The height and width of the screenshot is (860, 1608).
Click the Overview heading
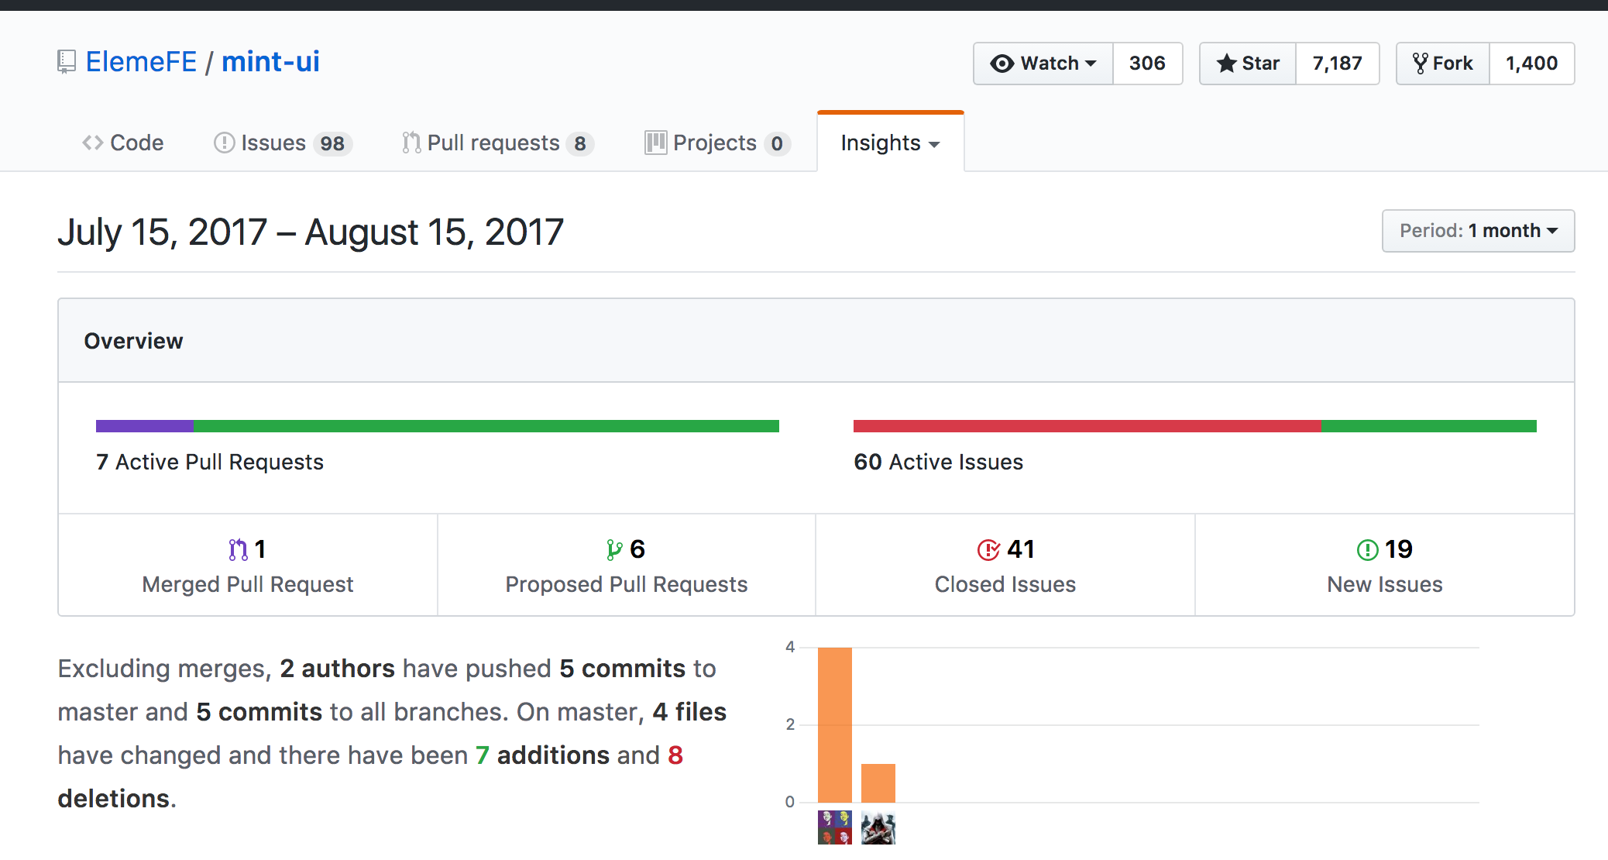(133, 341)
